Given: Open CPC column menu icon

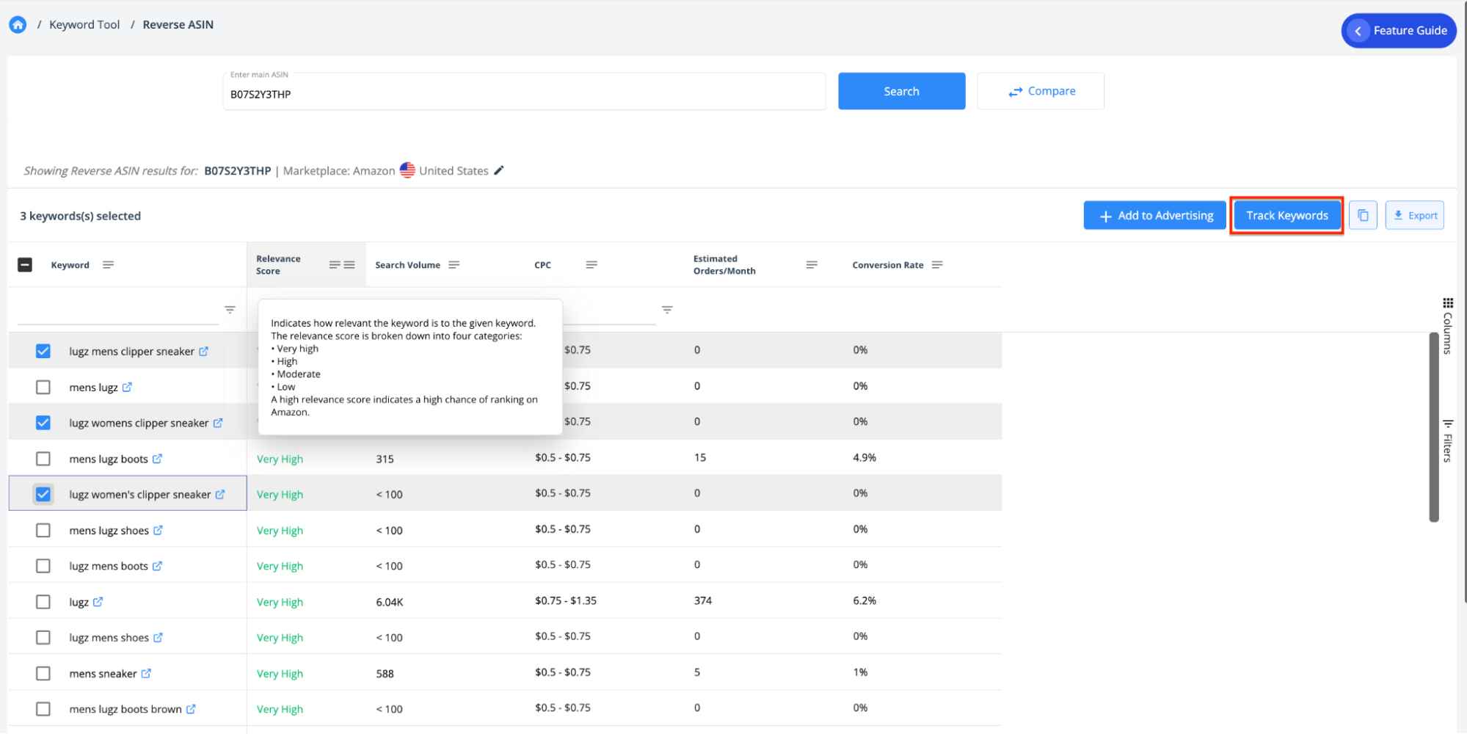Looking at the screenshot, I should point(591,265).
